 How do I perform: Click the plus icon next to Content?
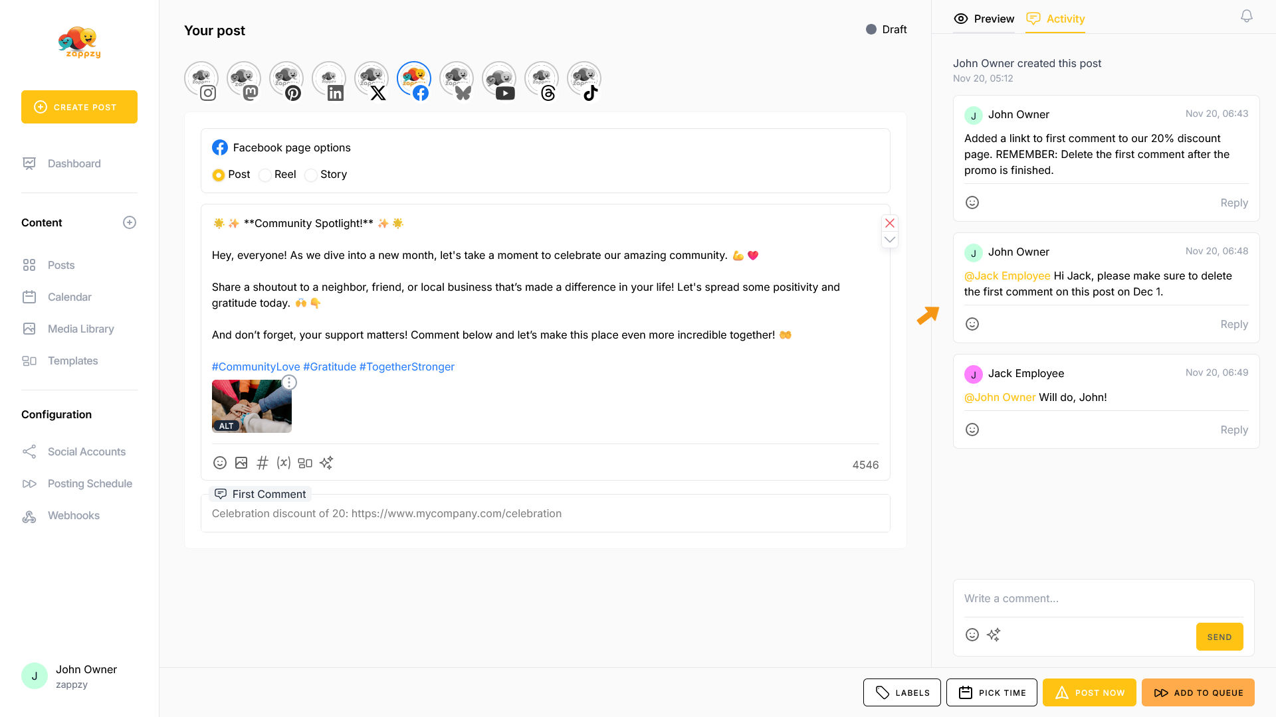click(130, 222)
